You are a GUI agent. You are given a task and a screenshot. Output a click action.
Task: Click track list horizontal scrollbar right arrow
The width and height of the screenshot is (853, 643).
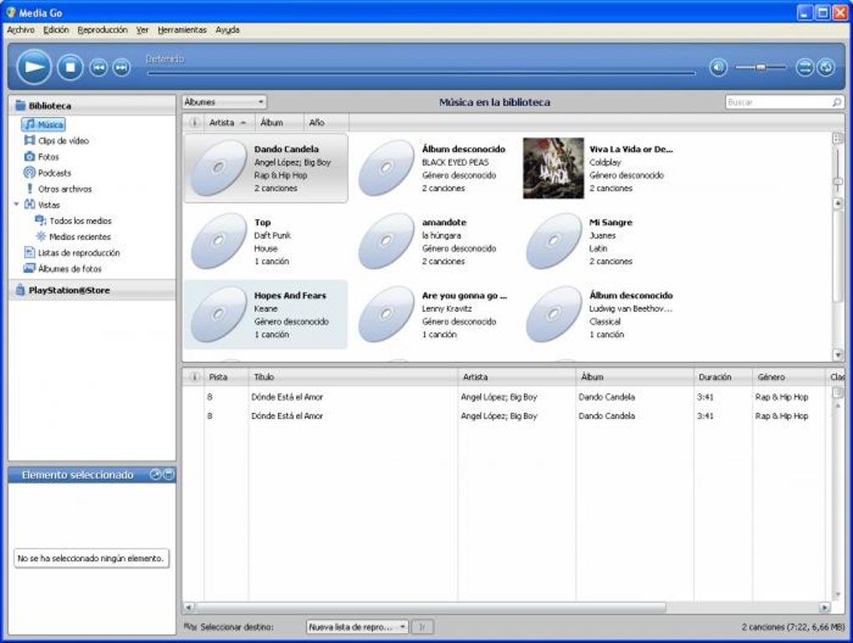[x=825, y=607]
